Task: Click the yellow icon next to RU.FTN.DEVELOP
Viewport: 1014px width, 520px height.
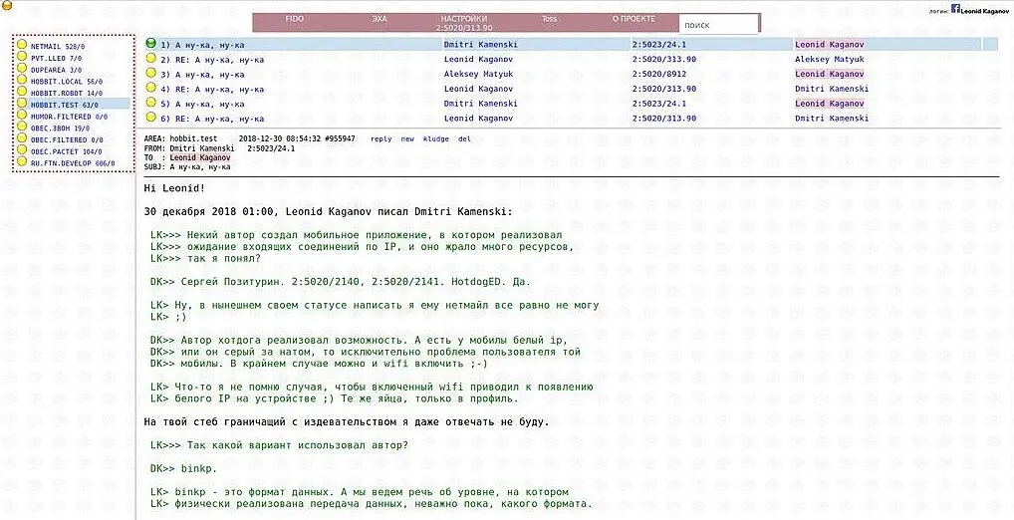Action: pyautogui.click(x=22, y=162)
